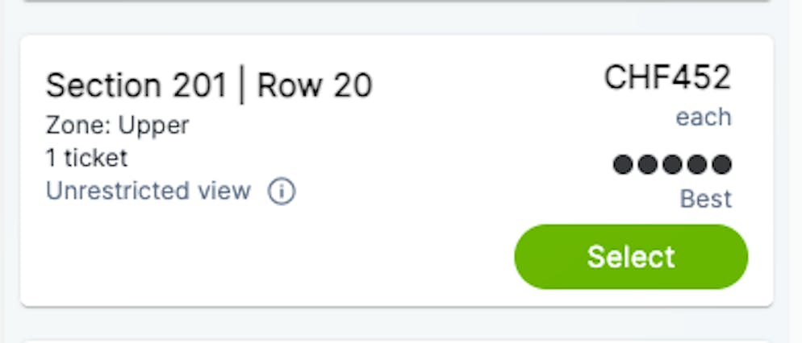Click the fourth rating dot

[x=696, y=165]
